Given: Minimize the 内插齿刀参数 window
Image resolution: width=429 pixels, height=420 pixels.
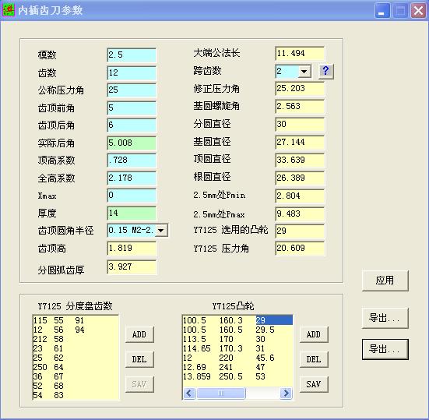Looking at the screenshot, I should (382, 11).
